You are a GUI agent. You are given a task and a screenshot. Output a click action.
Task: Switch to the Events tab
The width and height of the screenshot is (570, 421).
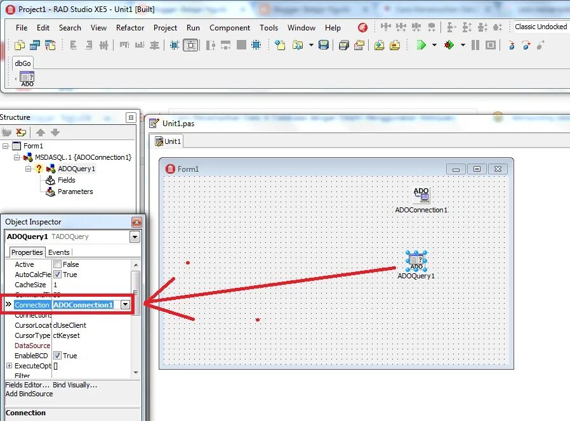59,252
